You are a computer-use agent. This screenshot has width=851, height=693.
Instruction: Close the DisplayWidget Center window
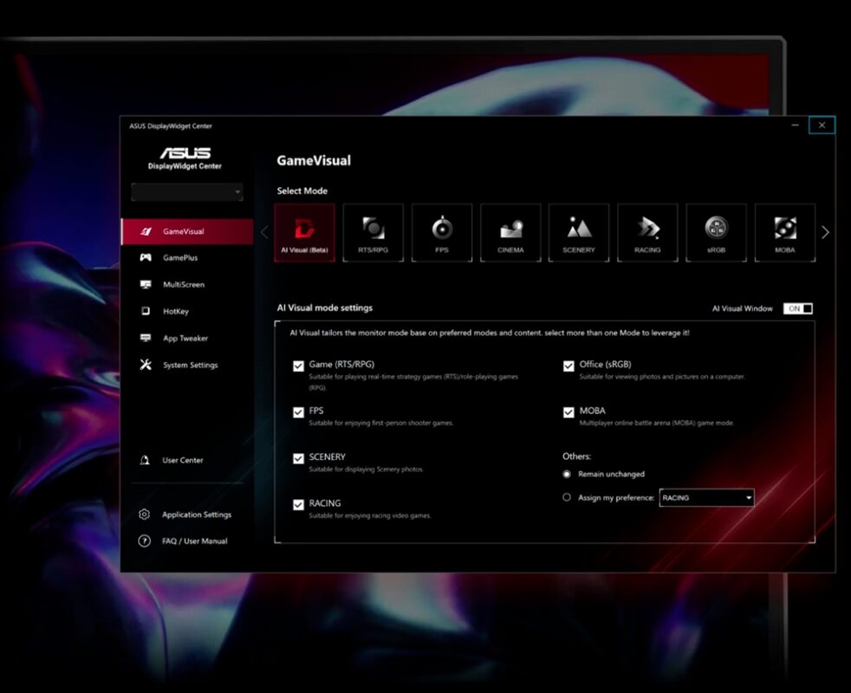(822, 126)
